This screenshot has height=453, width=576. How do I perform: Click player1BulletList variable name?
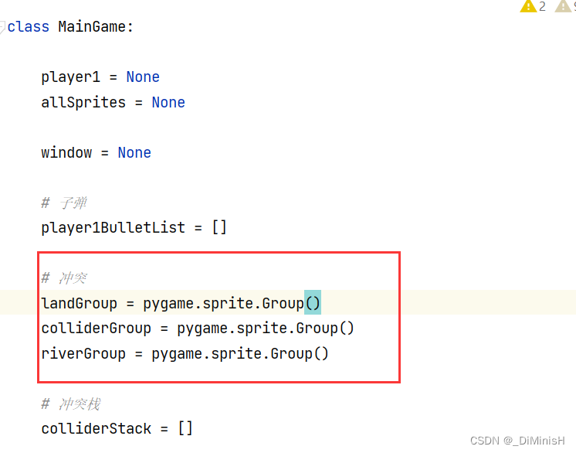tap(114, 228)
